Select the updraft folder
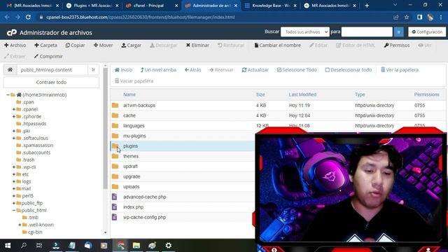This screenshot has width=448, height=252. tap(131, 167)
